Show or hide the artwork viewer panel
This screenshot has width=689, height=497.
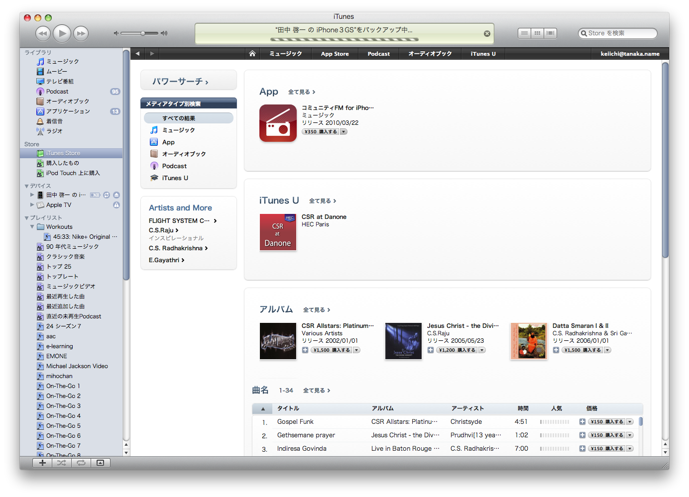pos(100,463)
